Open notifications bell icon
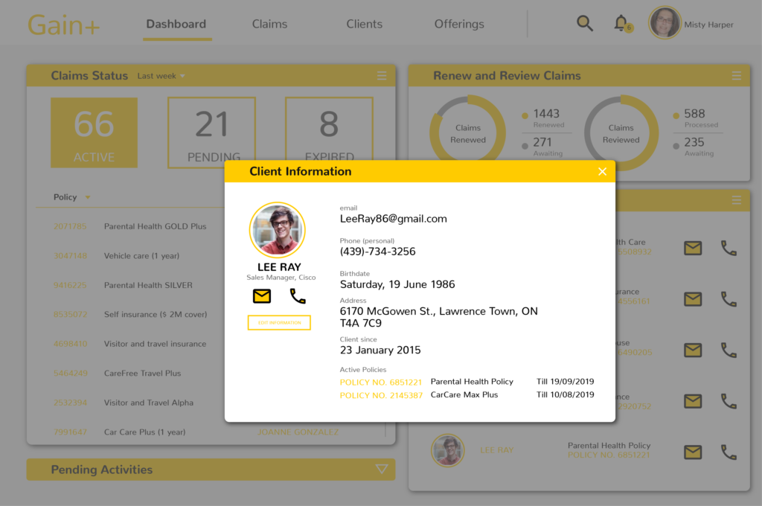 coord(621,23)
